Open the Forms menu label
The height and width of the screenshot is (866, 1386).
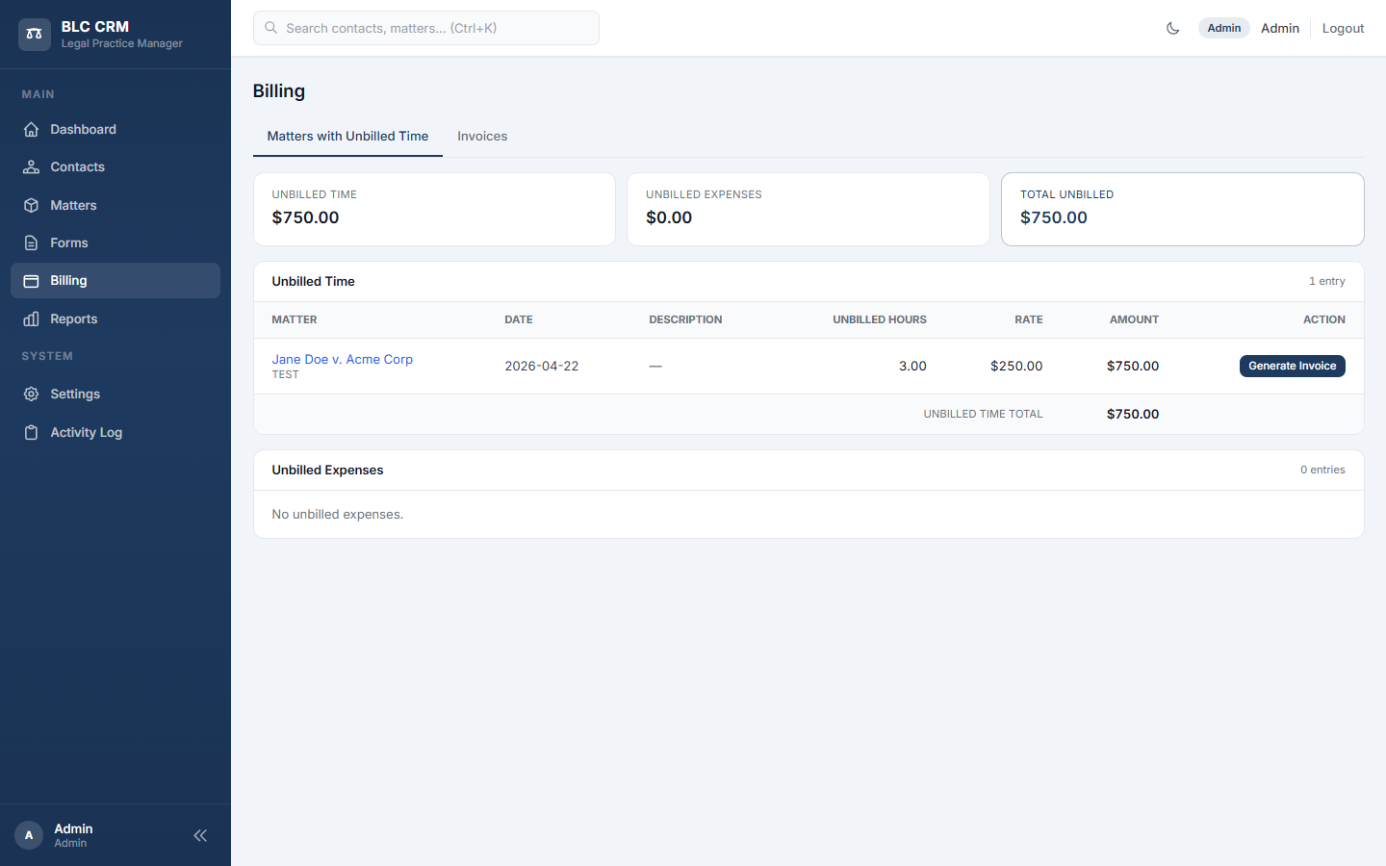[69, 243]
